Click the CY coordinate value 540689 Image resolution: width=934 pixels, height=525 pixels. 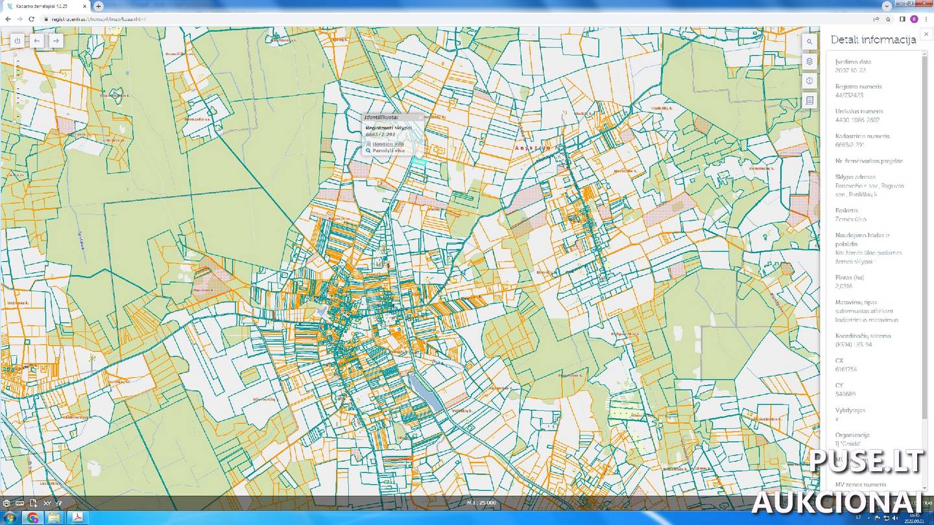(845, 393)
